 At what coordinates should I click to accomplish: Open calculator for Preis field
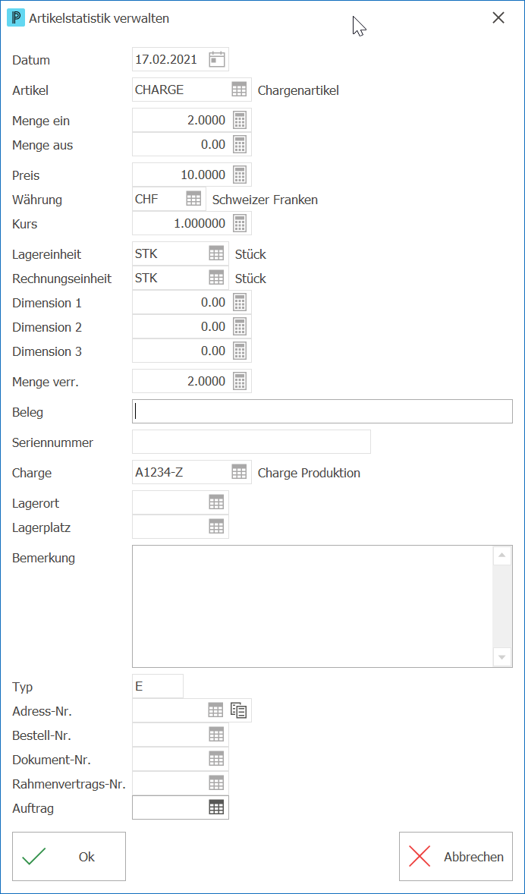(240, 175)
